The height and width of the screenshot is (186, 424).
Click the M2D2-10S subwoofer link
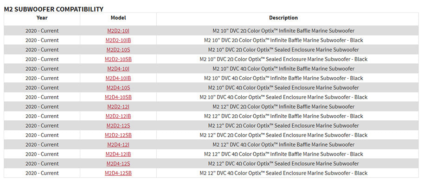coord(118,50)
